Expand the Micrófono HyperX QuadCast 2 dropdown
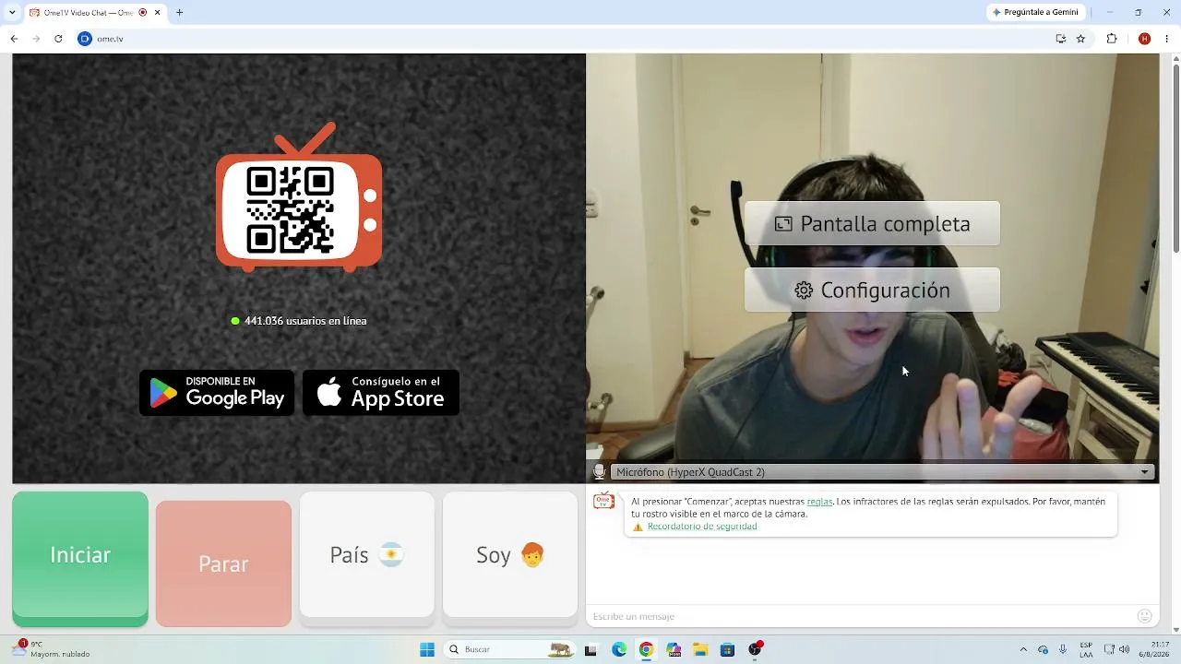Screen dimensions: 1181x664 pyautogui.click(x=882, y=472)
